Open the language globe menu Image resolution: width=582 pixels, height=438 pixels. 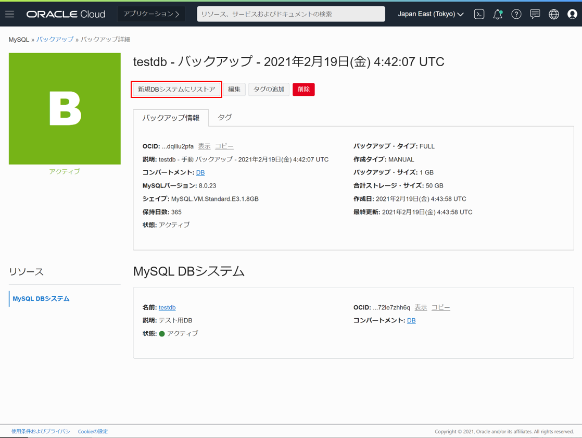(554, 14)
